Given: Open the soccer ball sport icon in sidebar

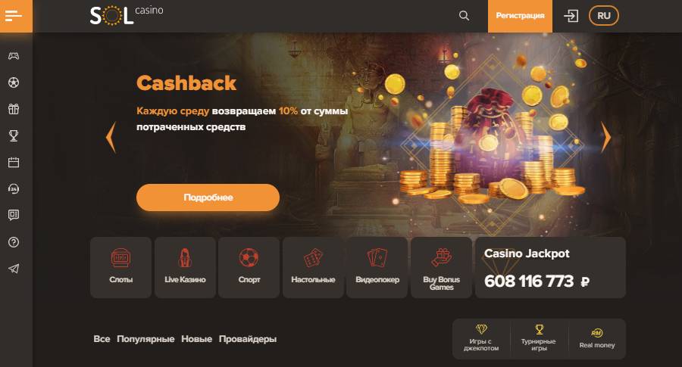Looking at the screenshot, I should point(14,82).
